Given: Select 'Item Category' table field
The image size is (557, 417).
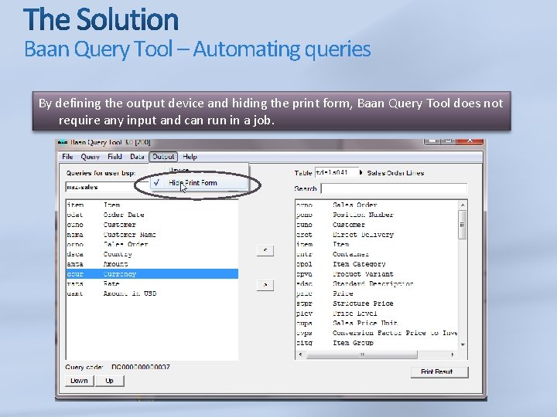Looking at the screenshot, I should click(x=377, y=264).
